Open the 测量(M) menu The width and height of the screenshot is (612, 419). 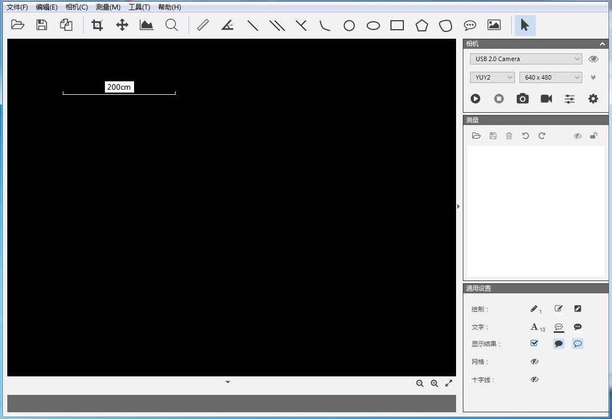pyautogui.click(x=108, y=7)
